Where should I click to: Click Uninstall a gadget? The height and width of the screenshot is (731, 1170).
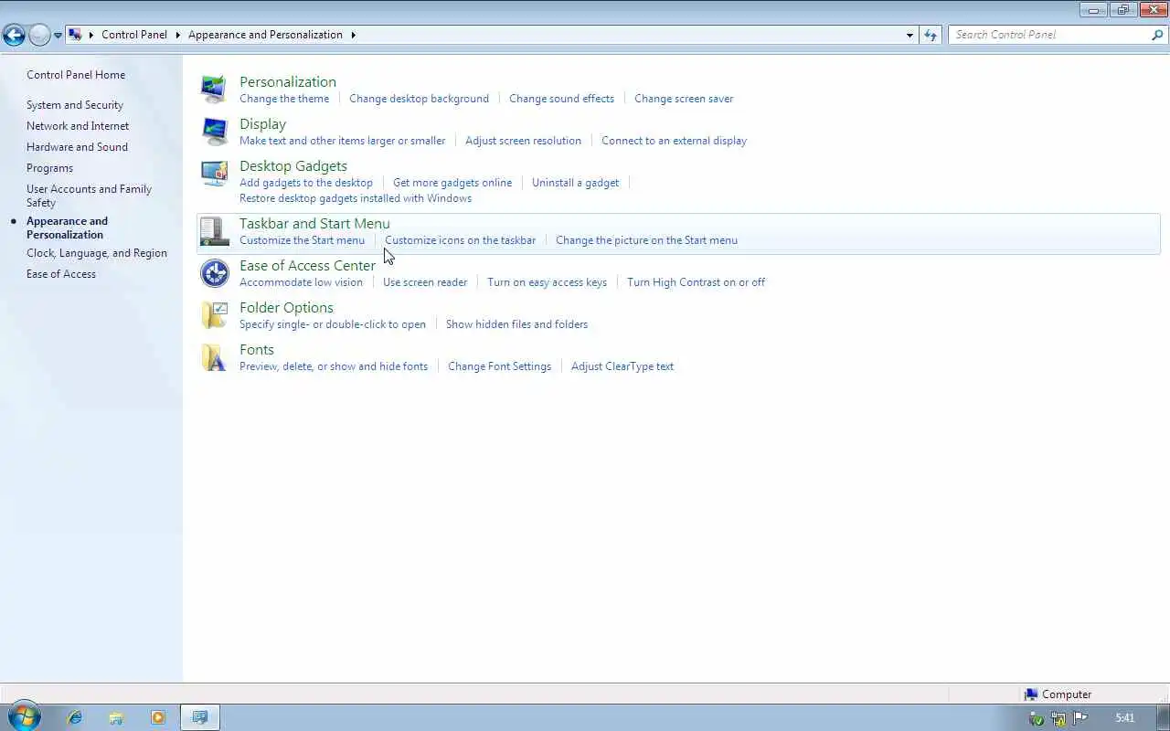click(x=575, y=183)
